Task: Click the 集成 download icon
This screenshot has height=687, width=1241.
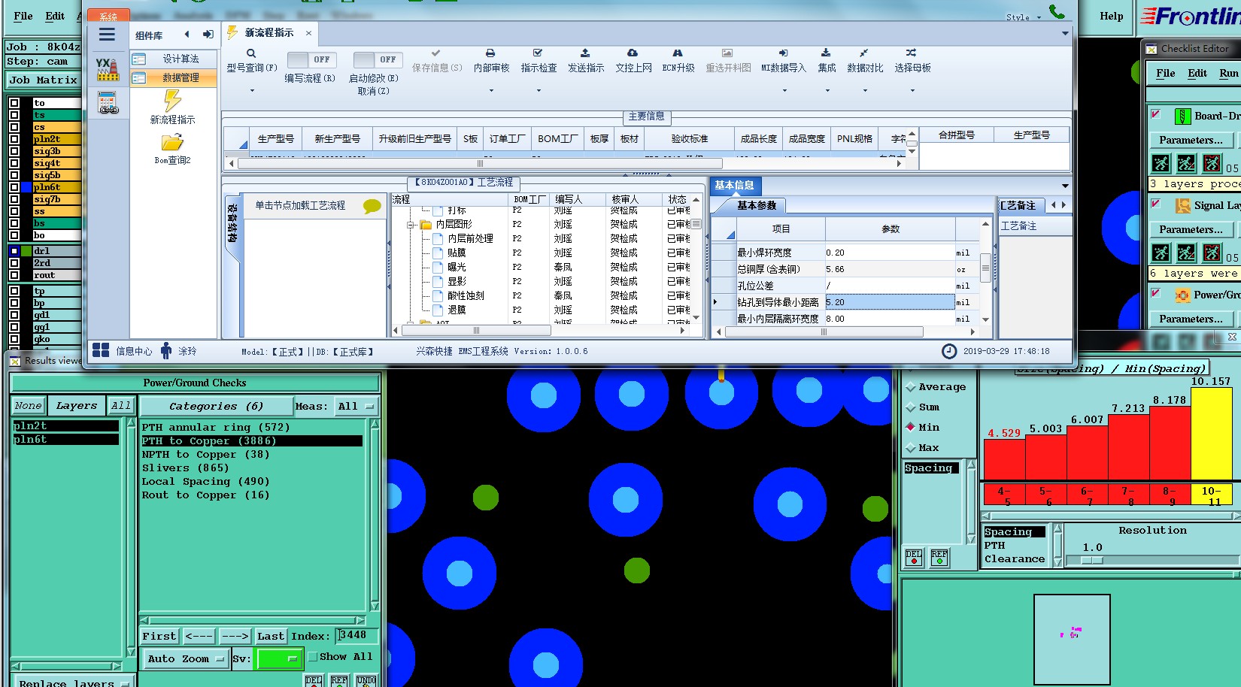Action: pyautogui.click(x=826, y=53)
